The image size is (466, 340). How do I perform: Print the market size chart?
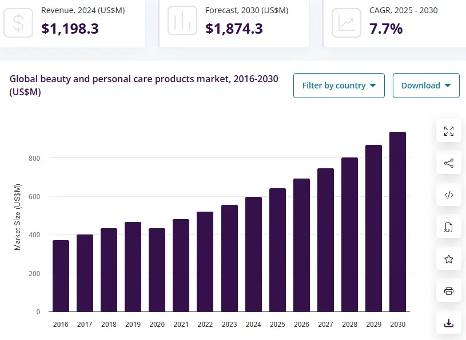(x=448, y=290)
